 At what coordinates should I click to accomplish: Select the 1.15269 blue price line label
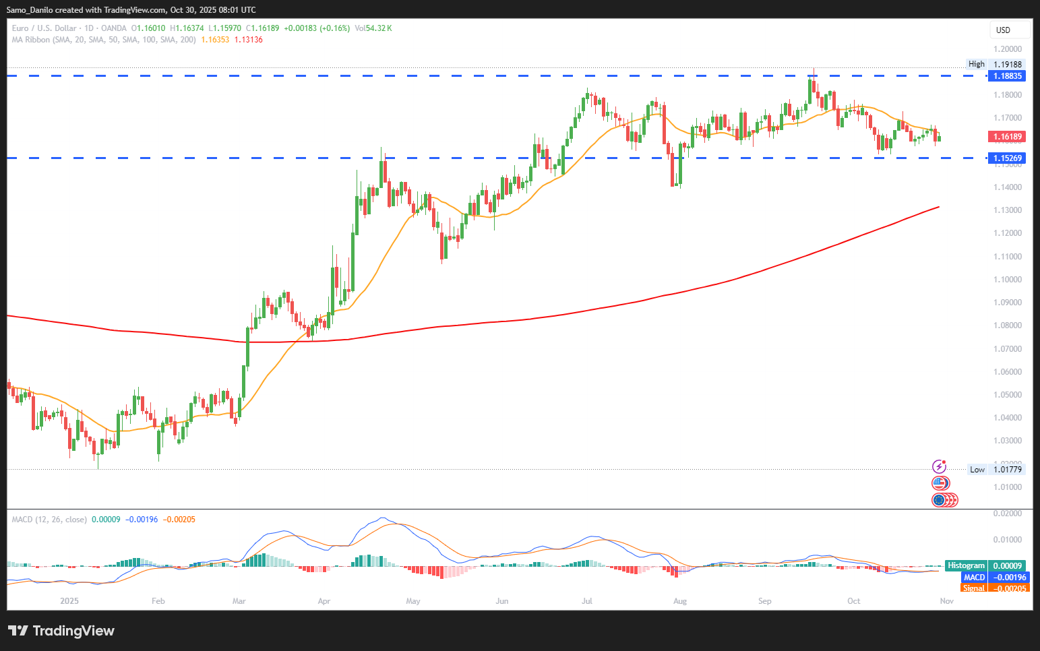[1007, 158]
